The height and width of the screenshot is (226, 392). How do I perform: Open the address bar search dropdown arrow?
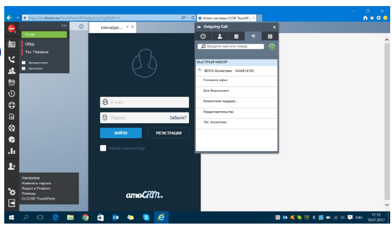[x=188, y=18]
